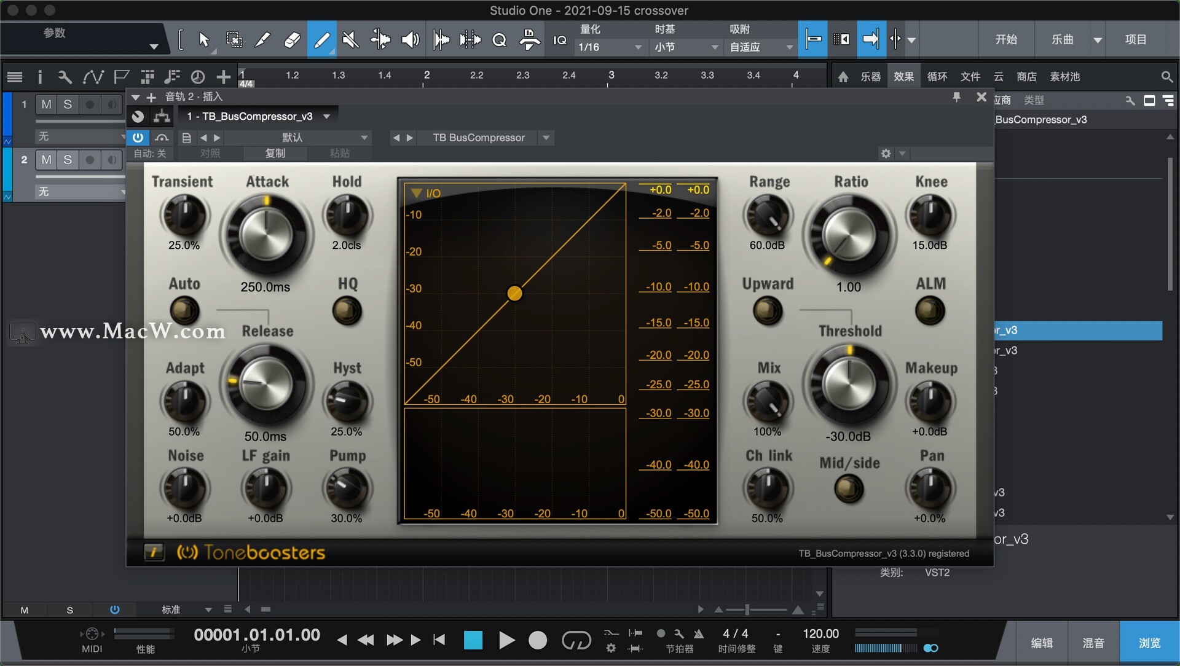Switch to 乐器 browser tab
This screenshot has width=1180, height=666.
pos(870,77)
